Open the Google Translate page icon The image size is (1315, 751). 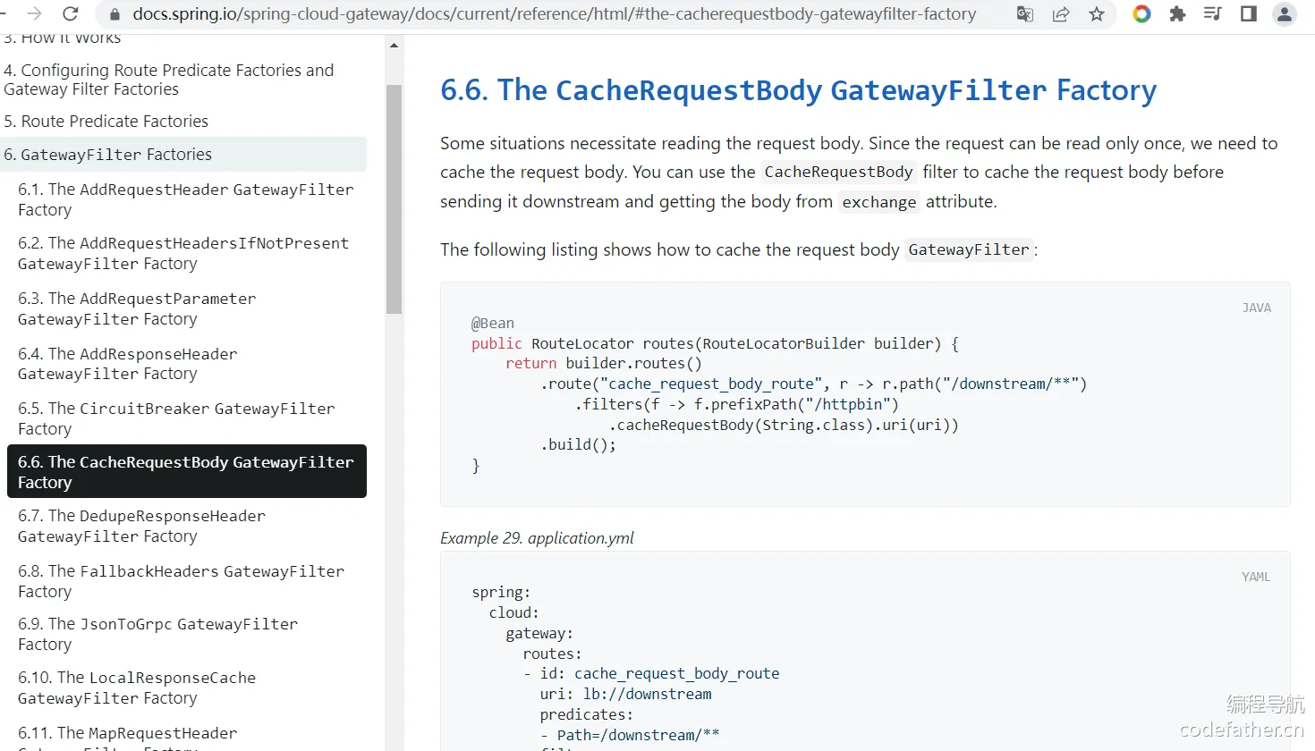pos(1025,13)
